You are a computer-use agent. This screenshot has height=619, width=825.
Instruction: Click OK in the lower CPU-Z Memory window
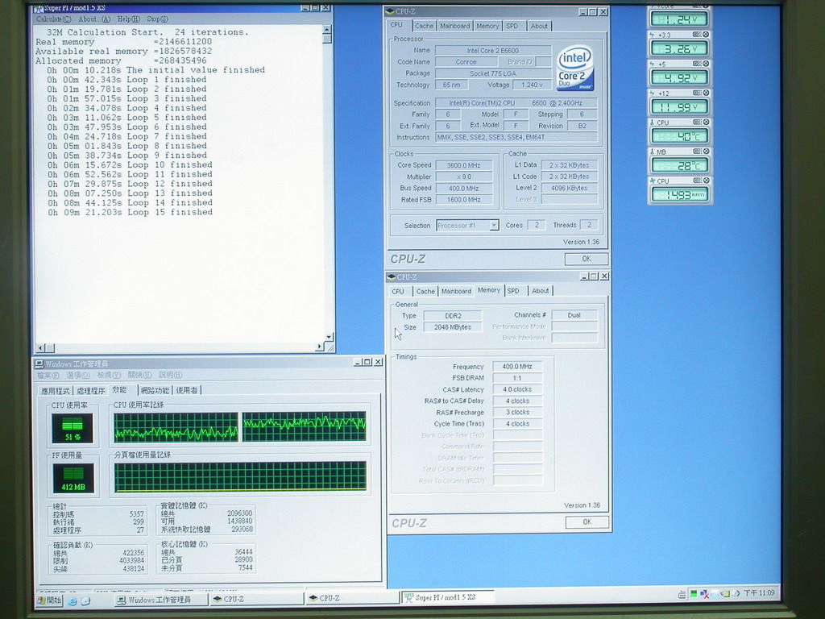click(587, 521)
